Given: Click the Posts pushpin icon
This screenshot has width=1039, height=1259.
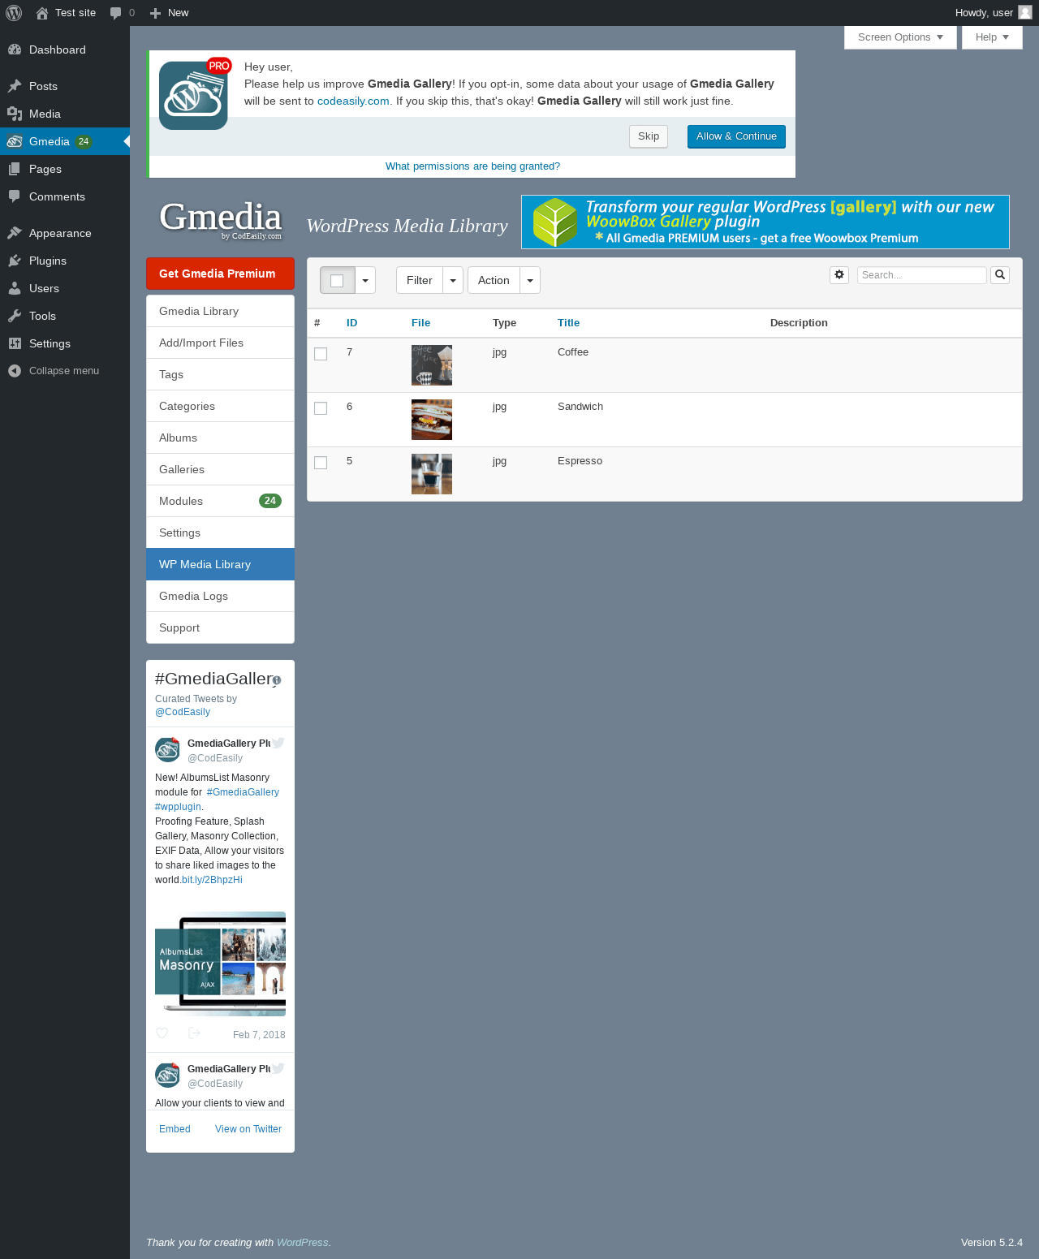Looking at the screenshot, I should 15,86.
